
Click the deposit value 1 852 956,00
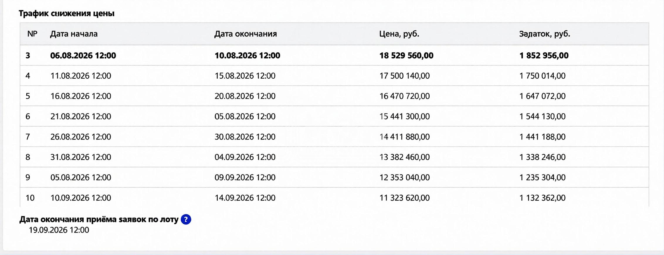544,56
